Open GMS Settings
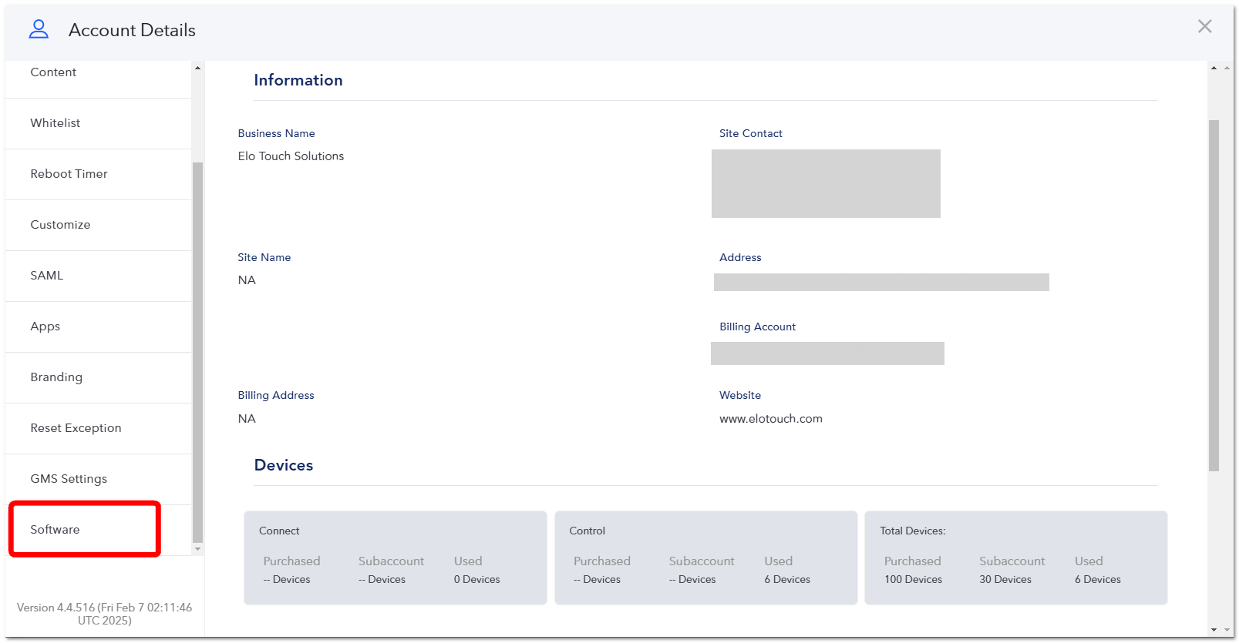Screen dimensions: 1239x643 98,479
